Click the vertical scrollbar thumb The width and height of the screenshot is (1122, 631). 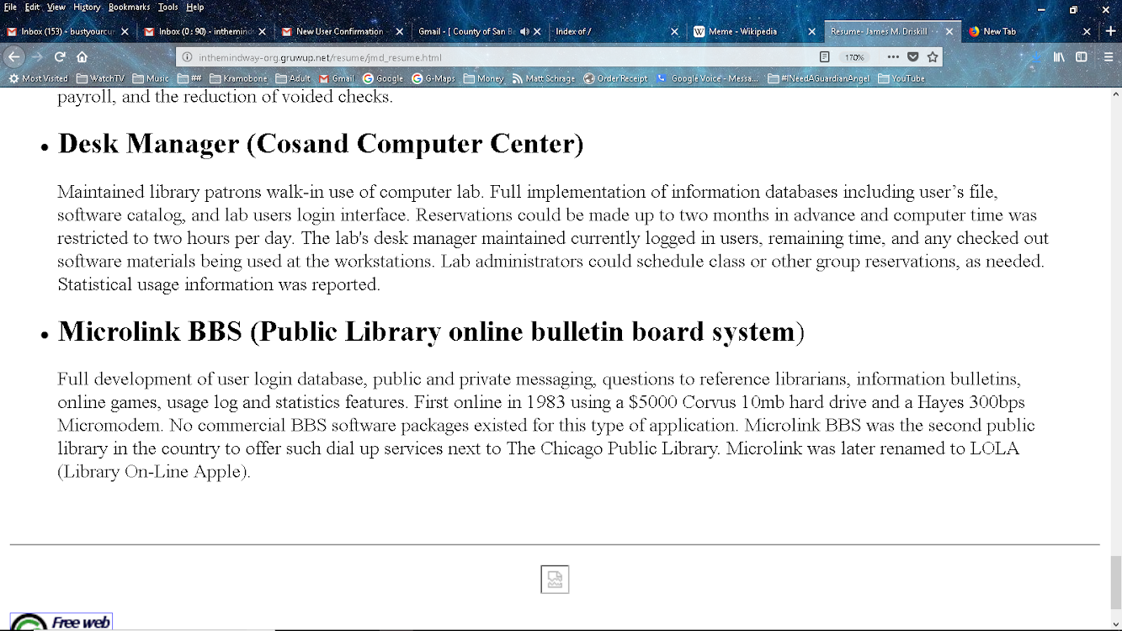(x=1115, y=581)
